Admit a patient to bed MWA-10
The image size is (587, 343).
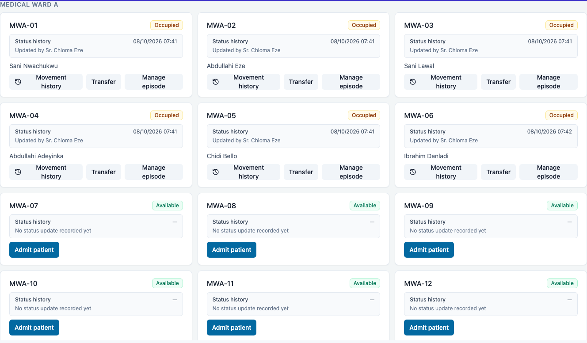[34, 328]
